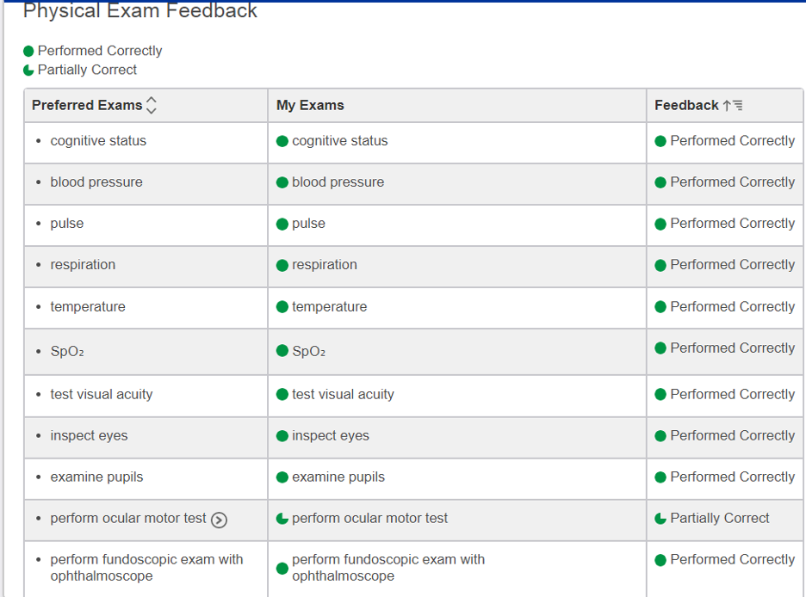Click green icon next to blood pressure in My Exams

(x=282, y=182)
